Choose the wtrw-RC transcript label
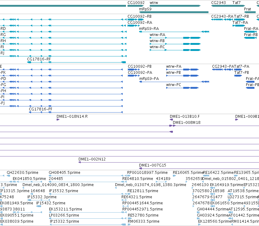Image resolution: width=259 pixels, height=226 pixels. [x=157, y=47]
